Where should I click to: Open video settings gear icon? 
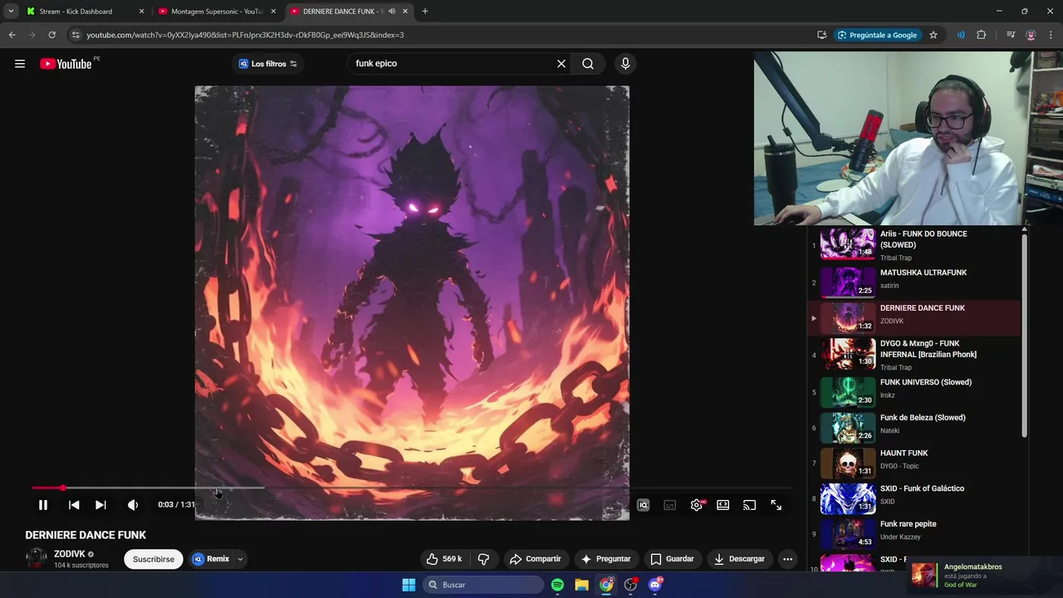coord(697,505)
